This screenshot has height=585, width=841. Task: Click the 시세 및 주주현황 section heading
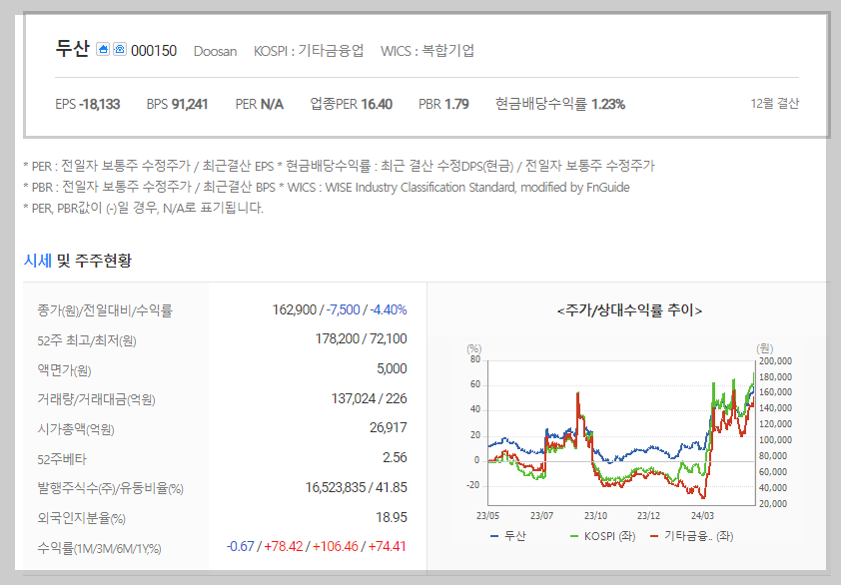(77, 261)
